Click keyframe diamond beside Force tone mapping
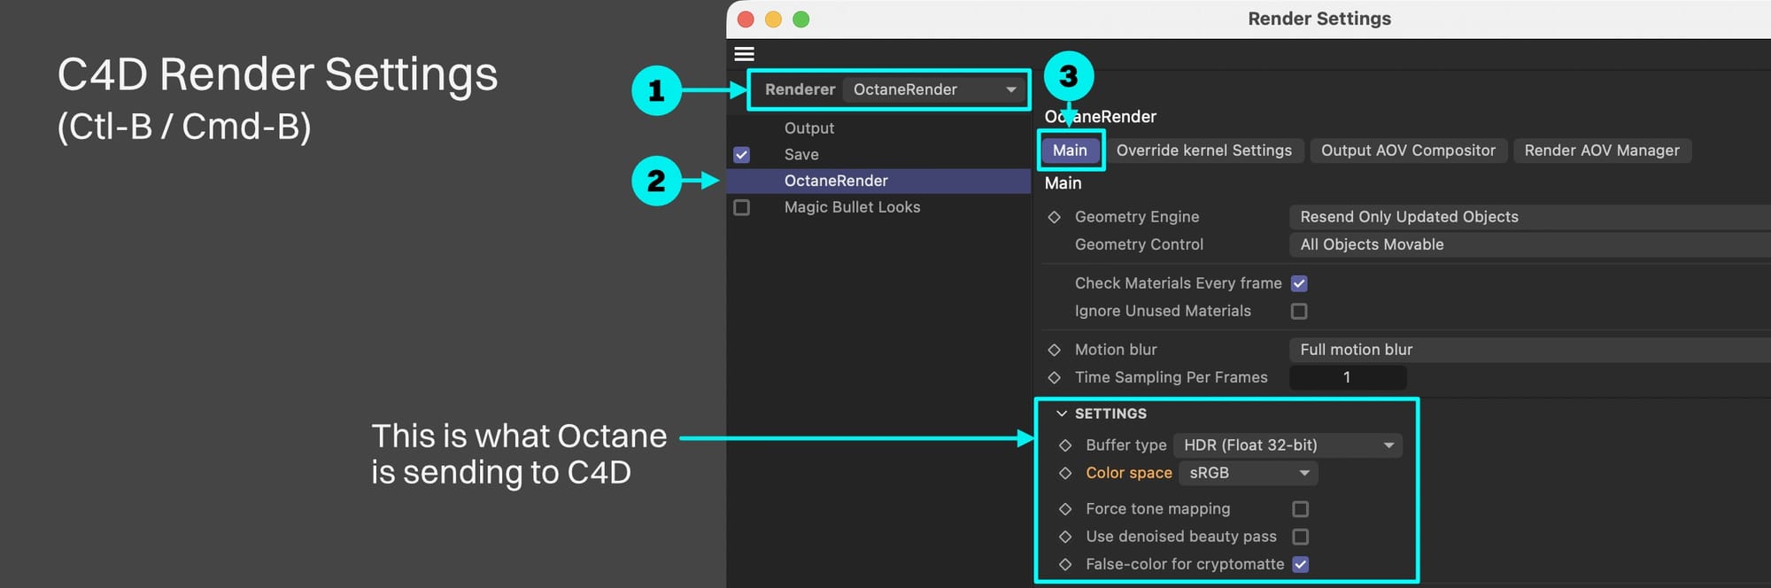This screenshot has height=588, width=1771. pyautogui.click(x=1065, y=509)
